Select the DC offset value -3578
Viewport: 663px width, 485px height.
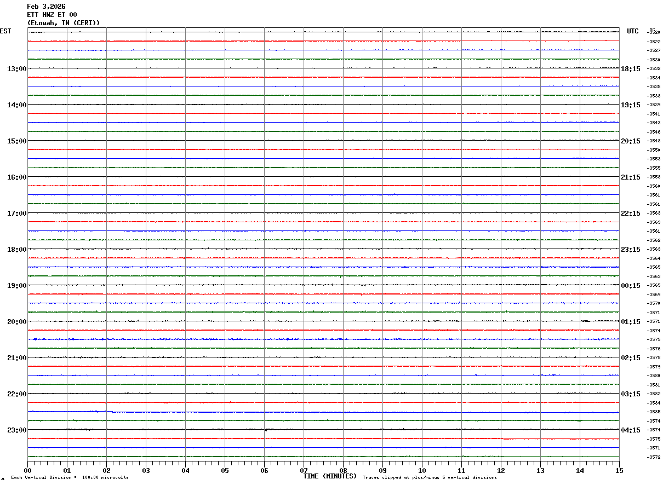[x=654, y=357]
